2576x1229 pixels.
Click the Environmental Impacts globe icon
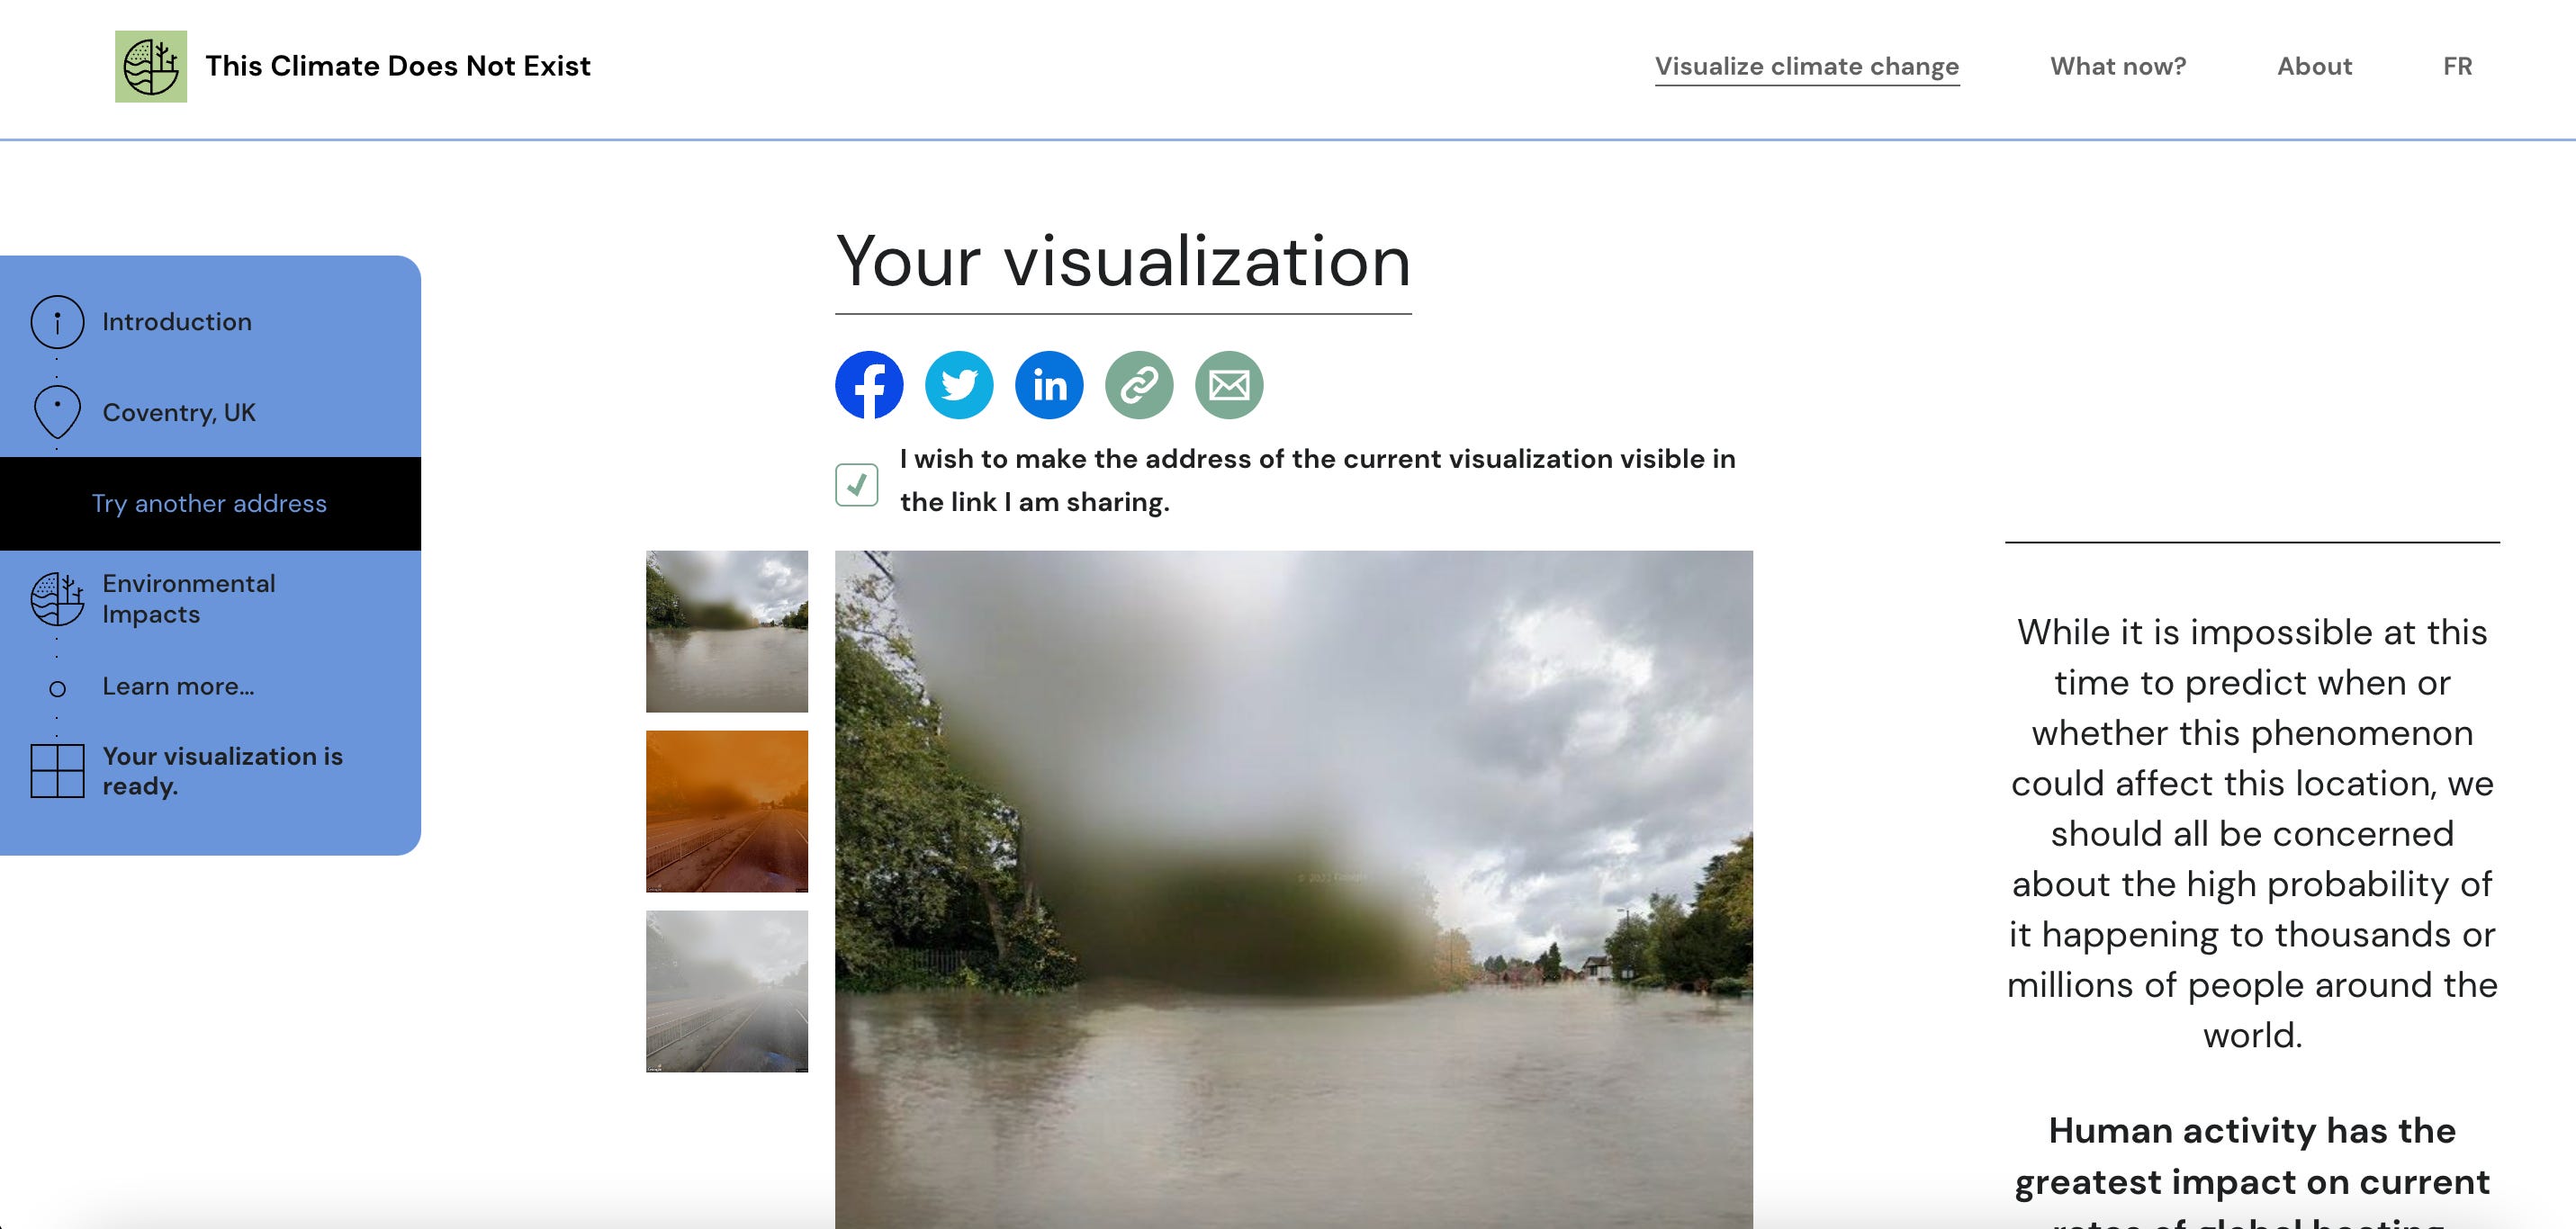[57, 598]
